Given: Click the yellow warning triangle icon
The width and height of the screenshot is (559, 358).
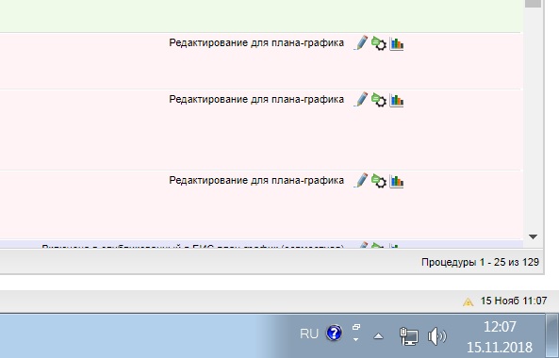Looking at the screenshot, I should [x=468, y=302].
